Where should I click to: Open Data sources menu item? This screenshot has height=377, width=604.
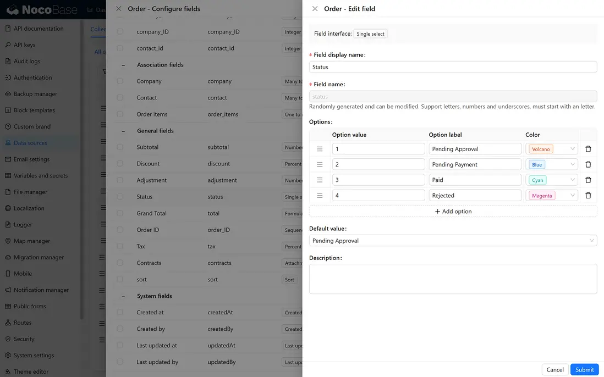click(30, 143)
